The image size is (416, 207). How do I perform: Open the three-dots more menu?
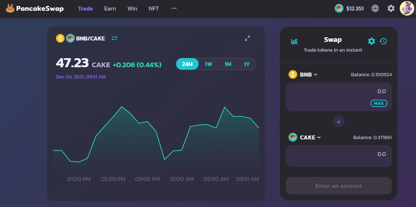(174, 9)
